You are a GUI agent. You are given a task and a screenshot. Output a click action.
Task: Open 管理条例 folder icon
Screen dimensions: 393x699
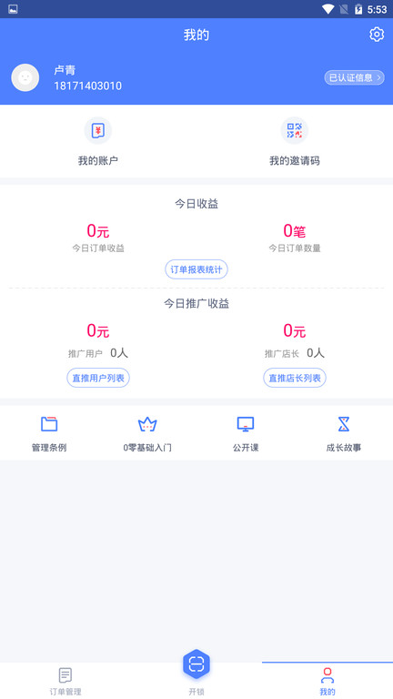[49, 423]
